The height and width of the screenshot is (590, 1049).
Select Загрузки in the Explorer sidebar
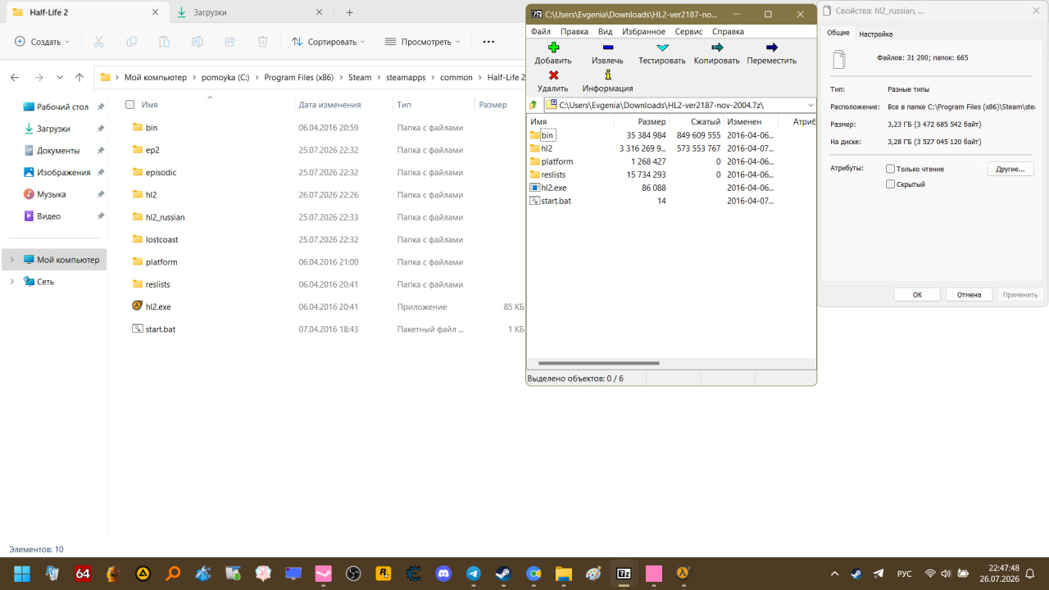(53, 129)
